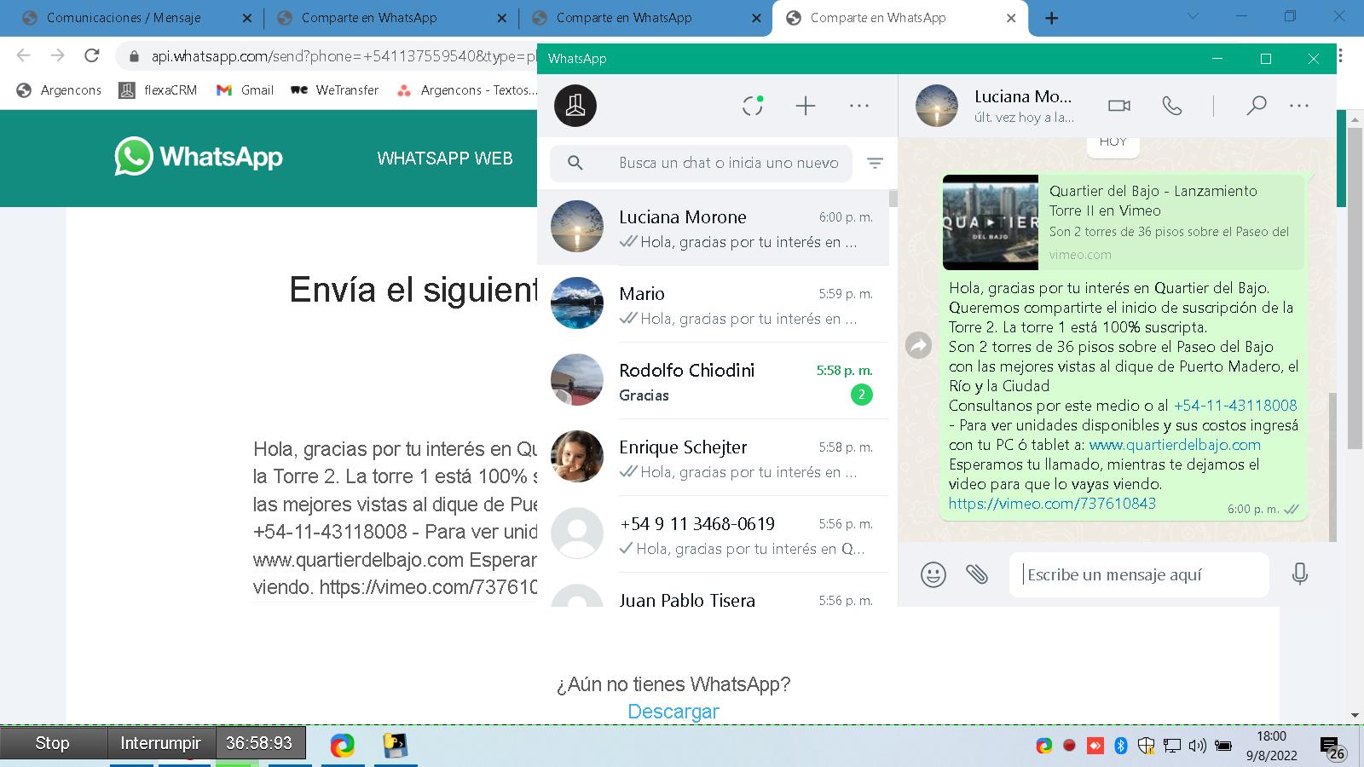The image size is (1364, 767).
Task: Open the www.quartierdelbajo.com link in message
Action: 1175,445
